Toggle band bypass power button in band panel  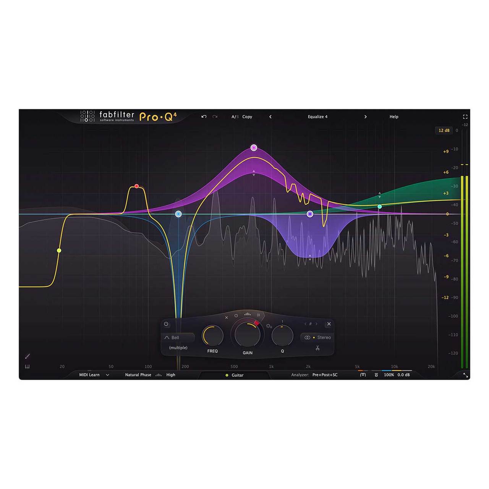(x=166, y=324)
